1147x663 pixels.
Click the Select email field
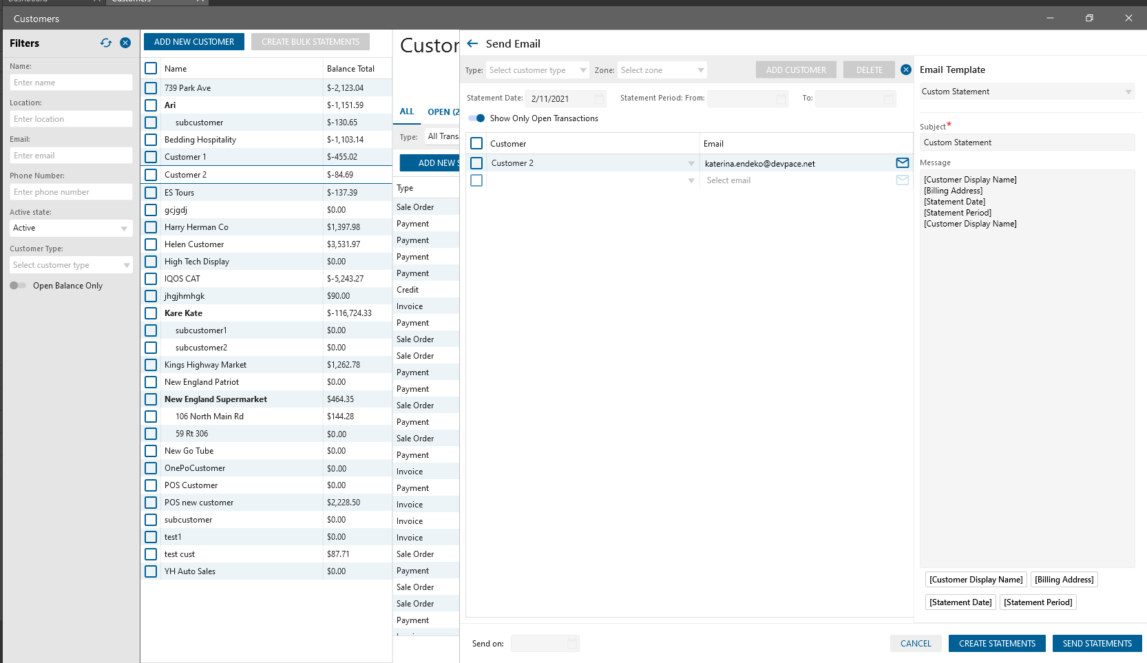(x=797, y=180)
